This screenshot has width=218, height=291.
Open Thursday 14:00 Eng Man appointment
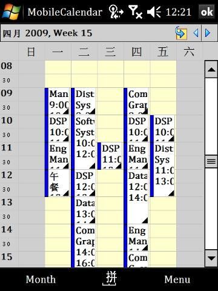pyautogui.click(x=136, y=238)
